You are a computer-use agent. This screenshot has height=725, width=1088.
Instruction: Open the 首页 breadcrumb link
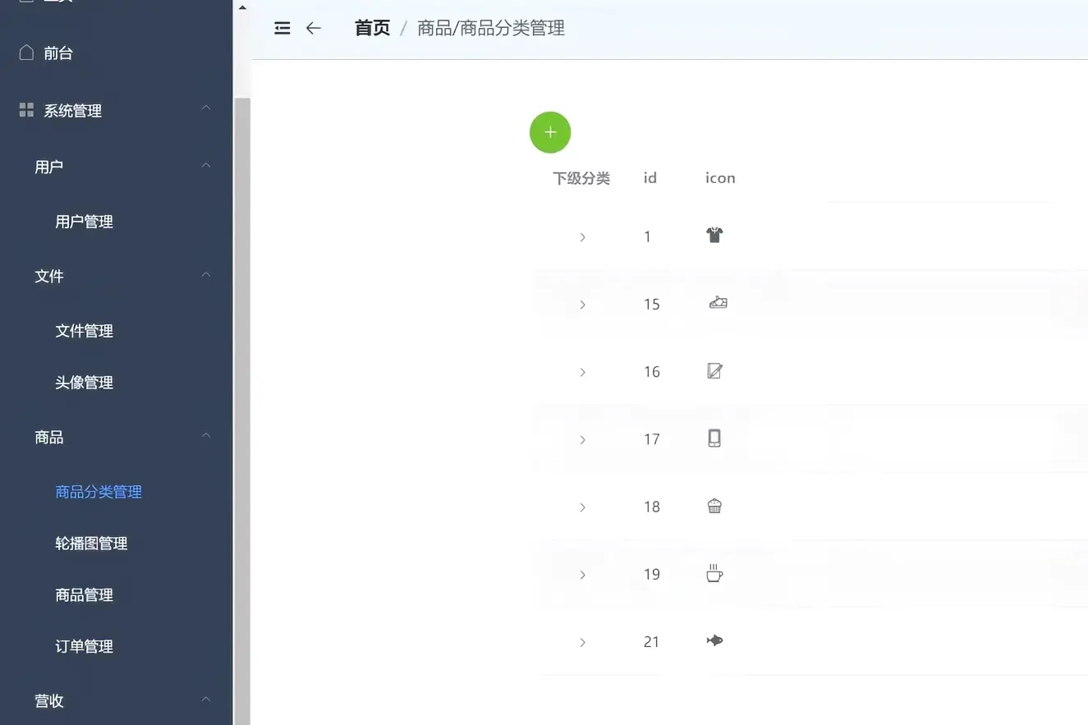[x=371, y=27]
